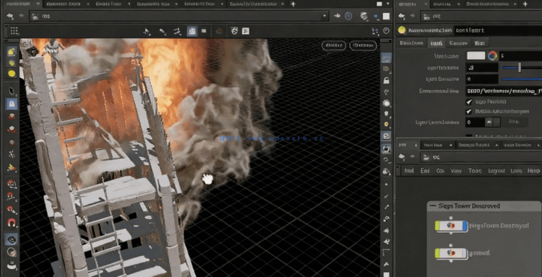Go back in the viewport path bar
542x277 pixels.
10,16
